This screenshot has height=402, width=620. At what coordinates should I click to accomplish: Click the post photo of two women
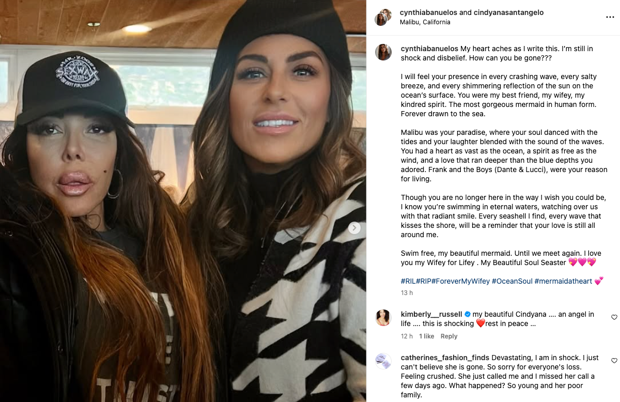point(183,201)
